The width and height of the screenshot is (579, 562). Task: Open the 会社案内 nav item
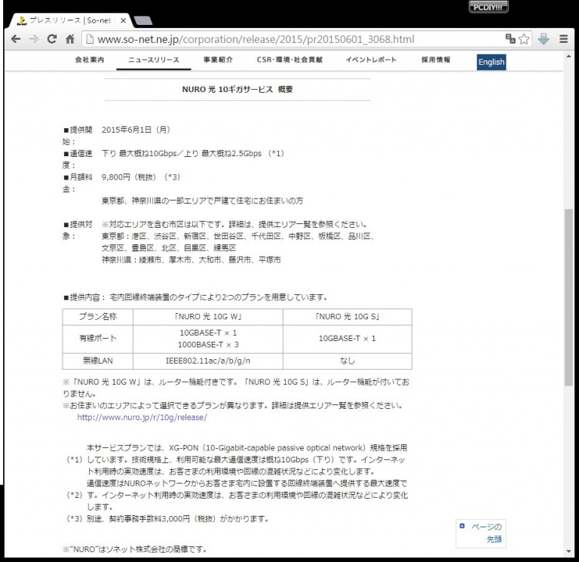coord(90,60)
